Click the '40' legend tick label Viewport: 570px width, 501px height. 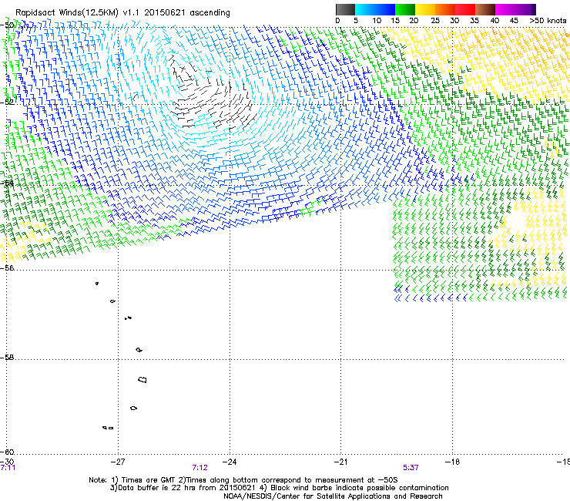(495, 21)
